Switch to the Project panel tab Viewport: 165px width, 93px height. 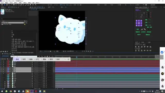[x=2, y=7]
